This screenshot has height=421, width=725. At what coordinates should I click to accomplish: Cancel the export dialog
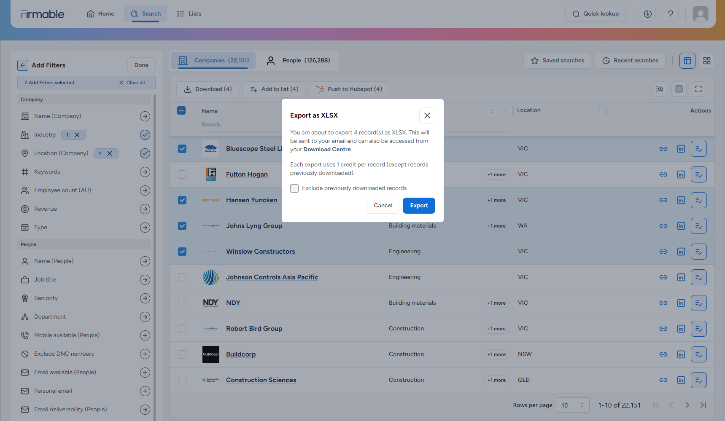383,206
